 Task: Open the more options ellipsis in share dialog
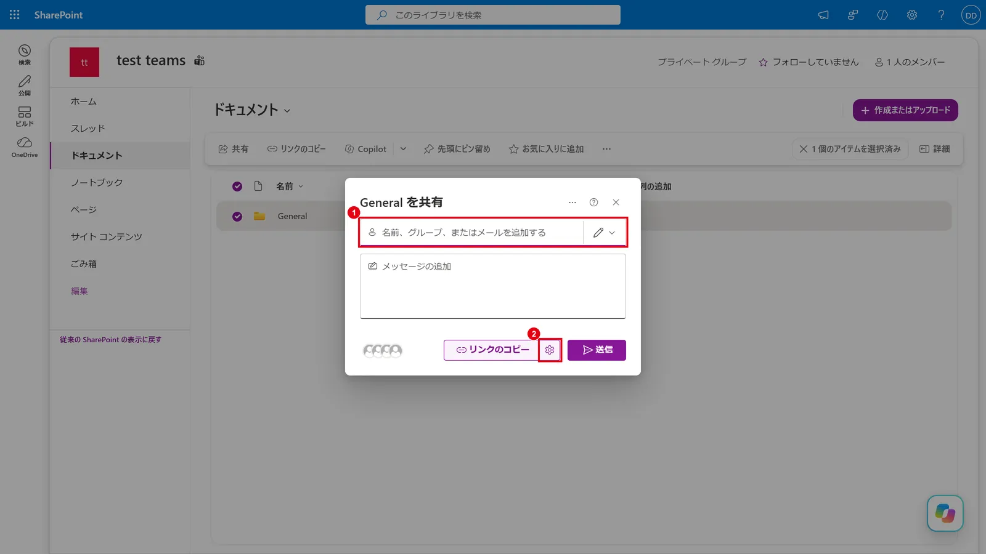tap(572, 203)
